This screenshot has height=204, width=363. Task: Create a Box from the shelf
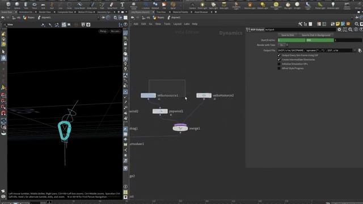coord(9,5)
